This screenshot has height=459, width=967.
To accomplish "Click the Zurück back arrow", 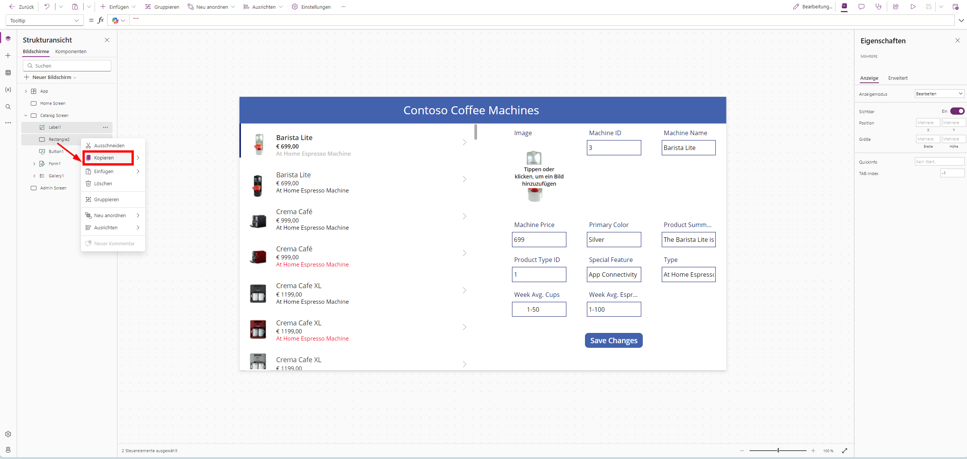I will pos(12,7).
